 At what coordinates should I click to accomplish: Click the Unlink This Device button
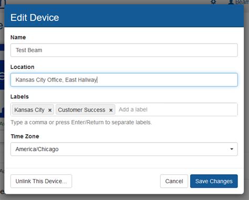click(41, 181)
